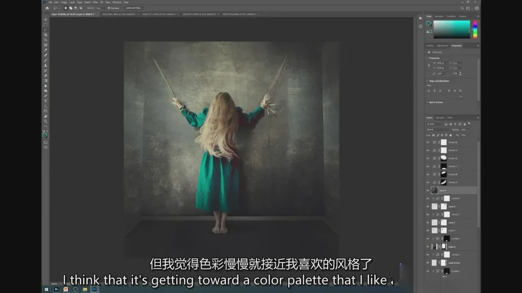Click the Share icon at top right
Image resolution: width=522 pixels, height=293 pixels.
477,8
